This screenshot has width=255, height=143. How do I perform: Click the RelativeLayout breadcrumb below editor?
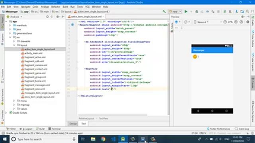[86, 118]
